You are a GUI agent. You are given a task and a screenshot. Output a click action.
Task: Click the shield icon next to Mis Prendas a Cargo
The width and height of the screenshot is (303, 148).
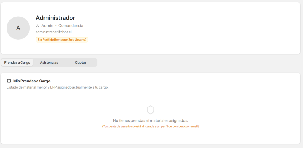point(9,81)
